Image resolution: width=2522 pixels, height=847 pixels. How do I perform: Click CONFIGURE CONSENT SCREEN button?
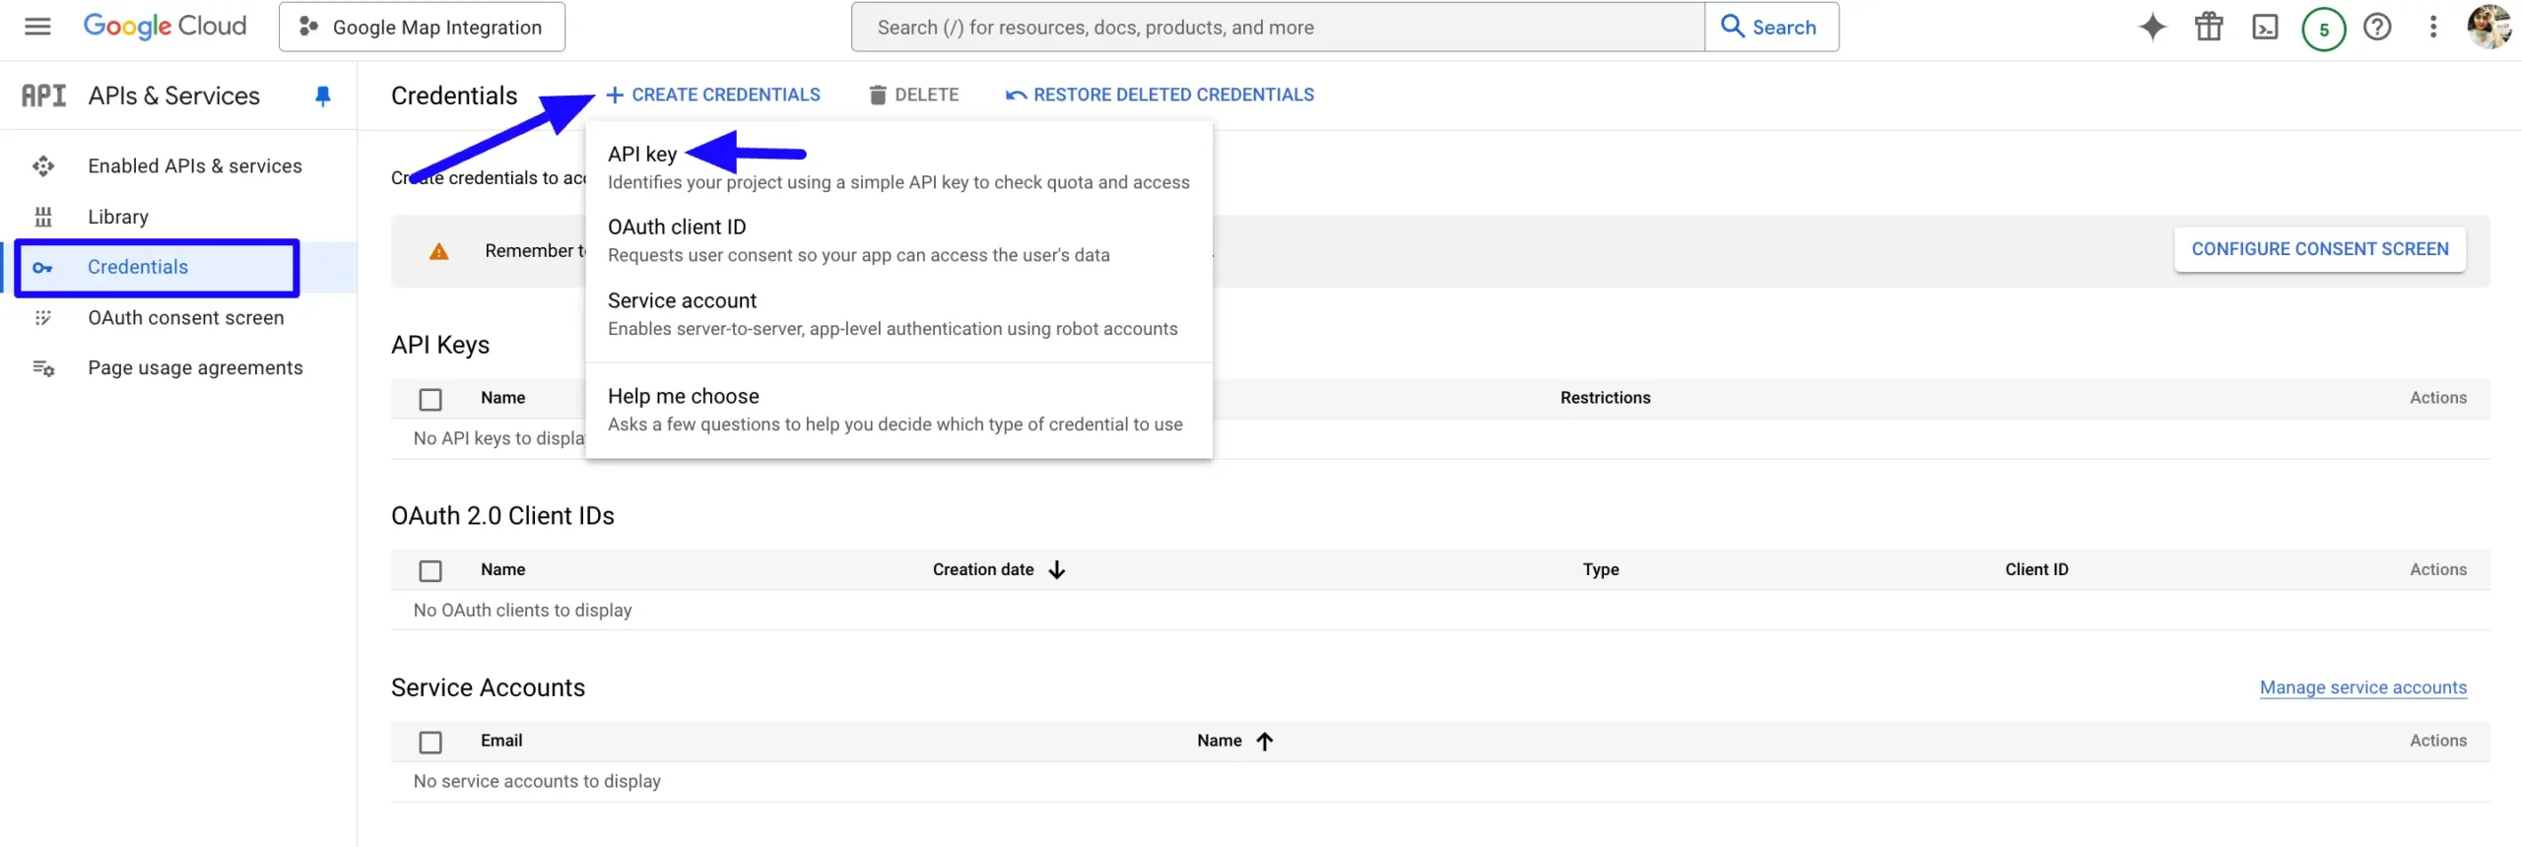2319,249
